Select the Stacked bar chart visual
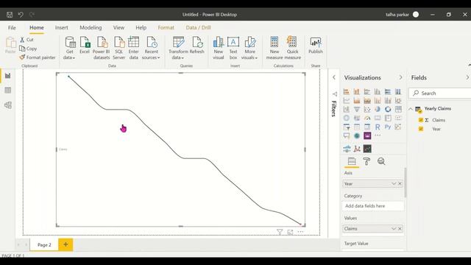This screenshot has height=265, width=471. [347, 91]
